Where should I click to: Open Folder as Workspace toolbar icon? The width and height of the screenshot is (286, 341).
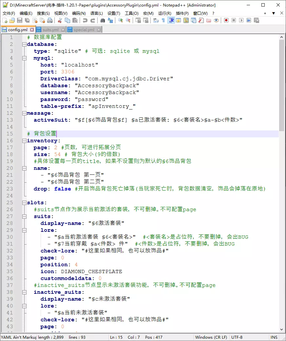(x=209, y=20)
